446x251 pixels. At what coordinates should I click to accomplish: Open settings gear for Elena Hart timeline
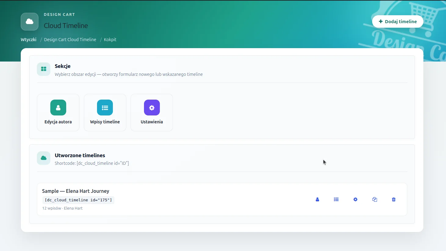(355, 200)
